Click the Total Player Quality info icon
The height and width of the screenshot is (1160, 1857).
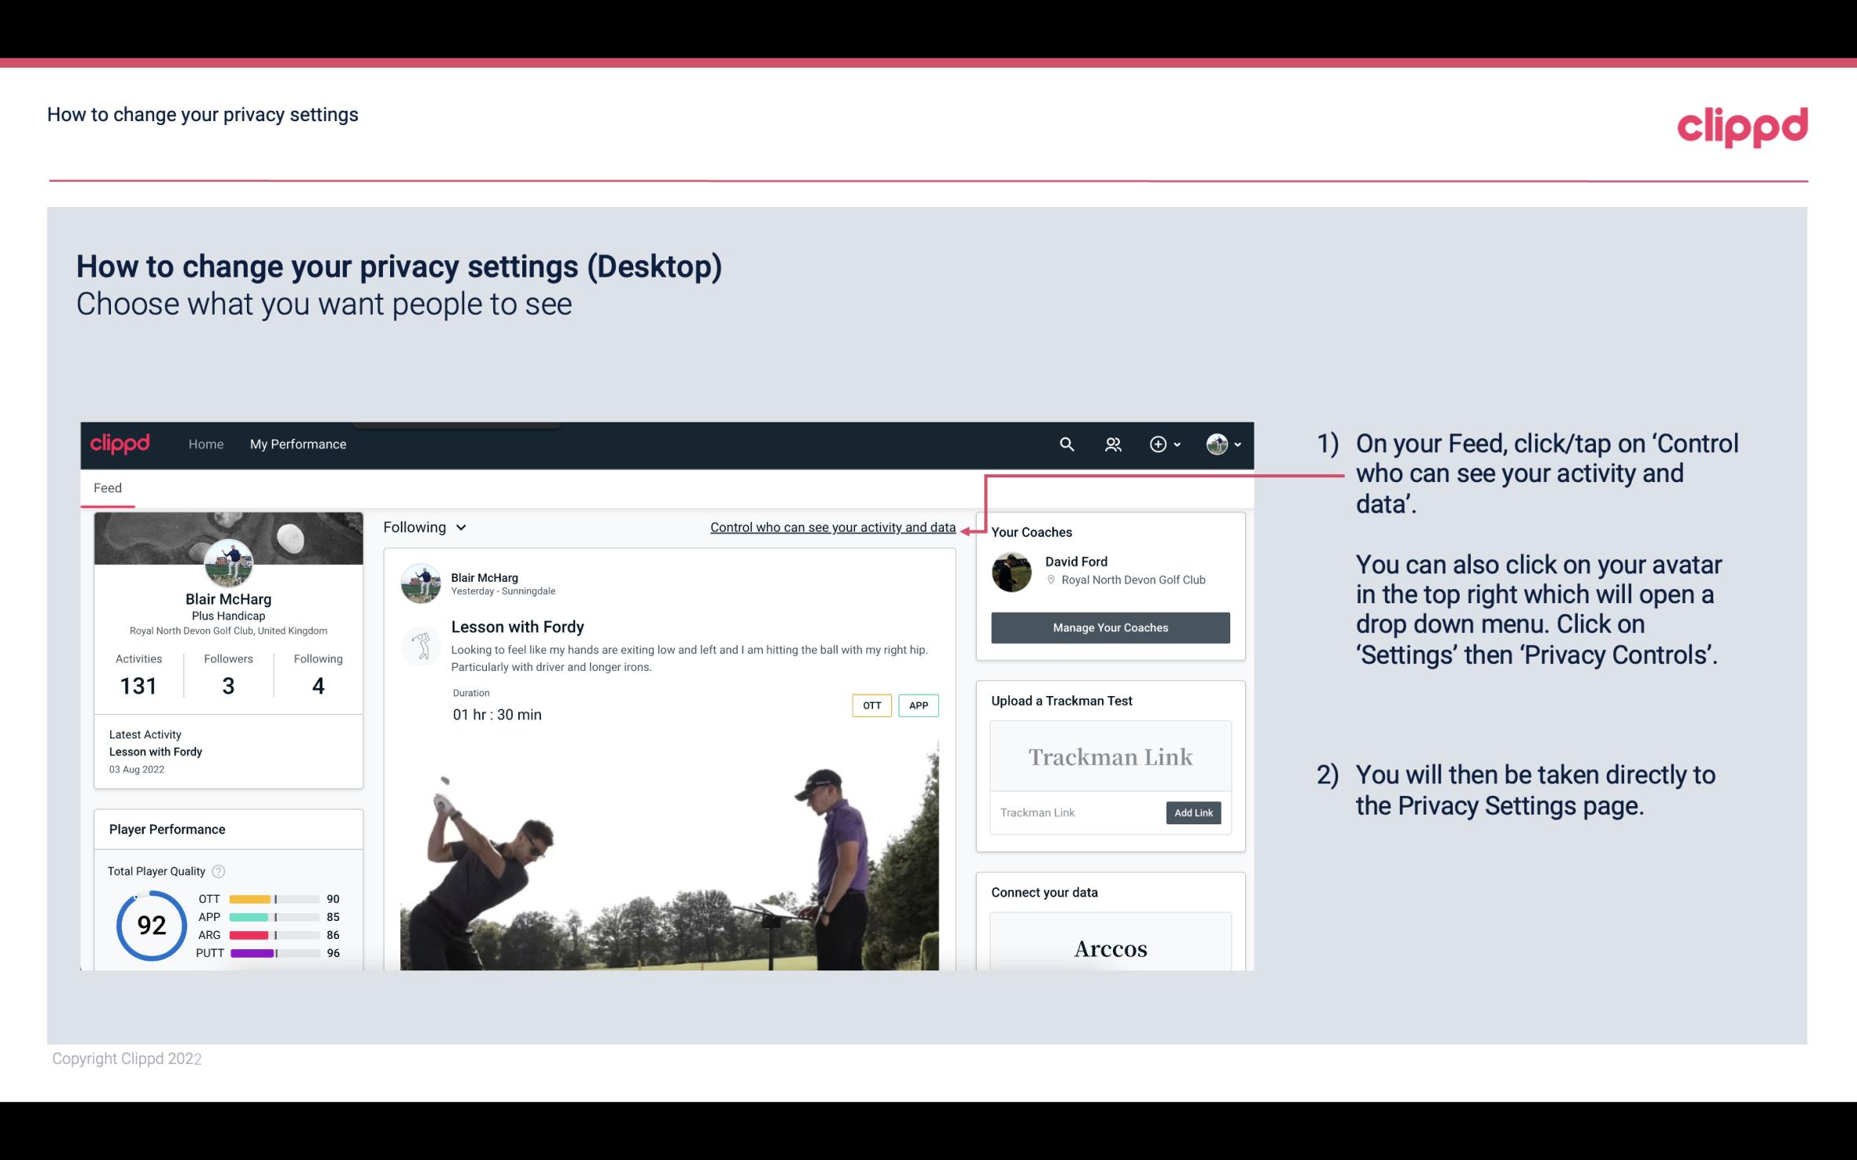pos(218,870)
